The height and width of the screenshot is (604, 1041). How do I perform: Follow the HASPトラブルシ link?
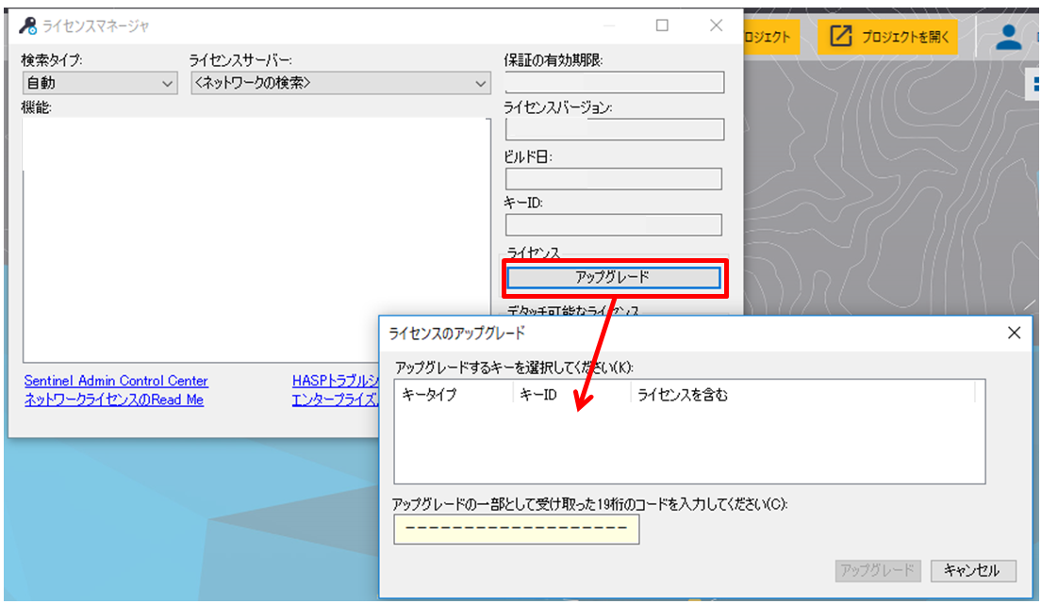[335, 382]
